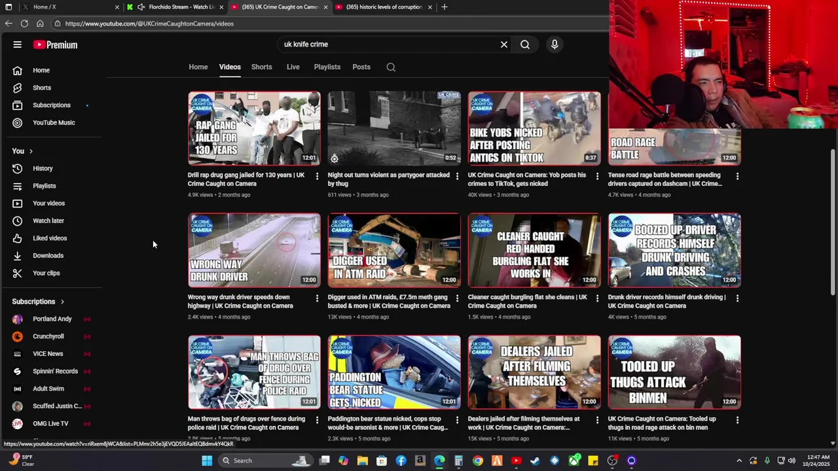Switch to channel Home tab
838x471 pixels.
tap(198, 67)
